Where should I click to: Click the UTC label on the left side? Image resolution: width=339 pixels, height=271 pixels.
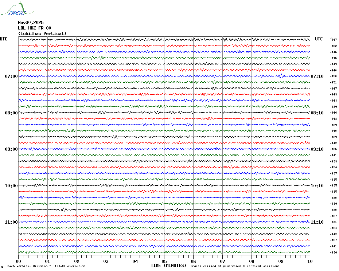[x=4, y=39]
